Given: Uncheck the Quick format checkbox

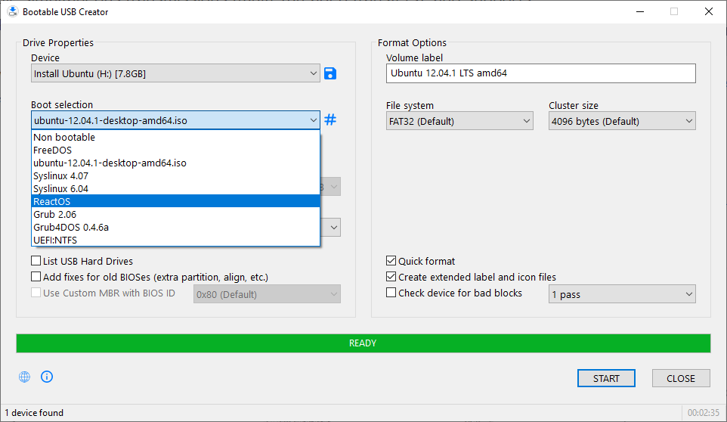Looking at the screenshot, I should [391, 261].
